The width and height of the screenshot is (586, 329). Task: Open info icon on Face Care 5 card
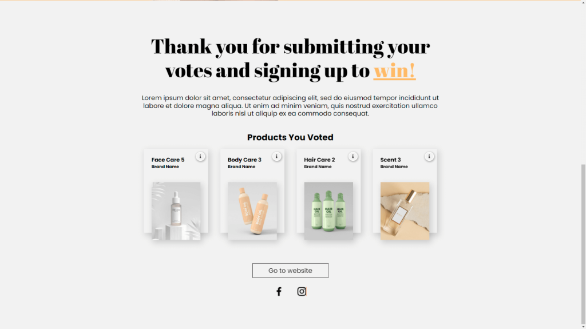pyautogui.click(x=200, y=156)
